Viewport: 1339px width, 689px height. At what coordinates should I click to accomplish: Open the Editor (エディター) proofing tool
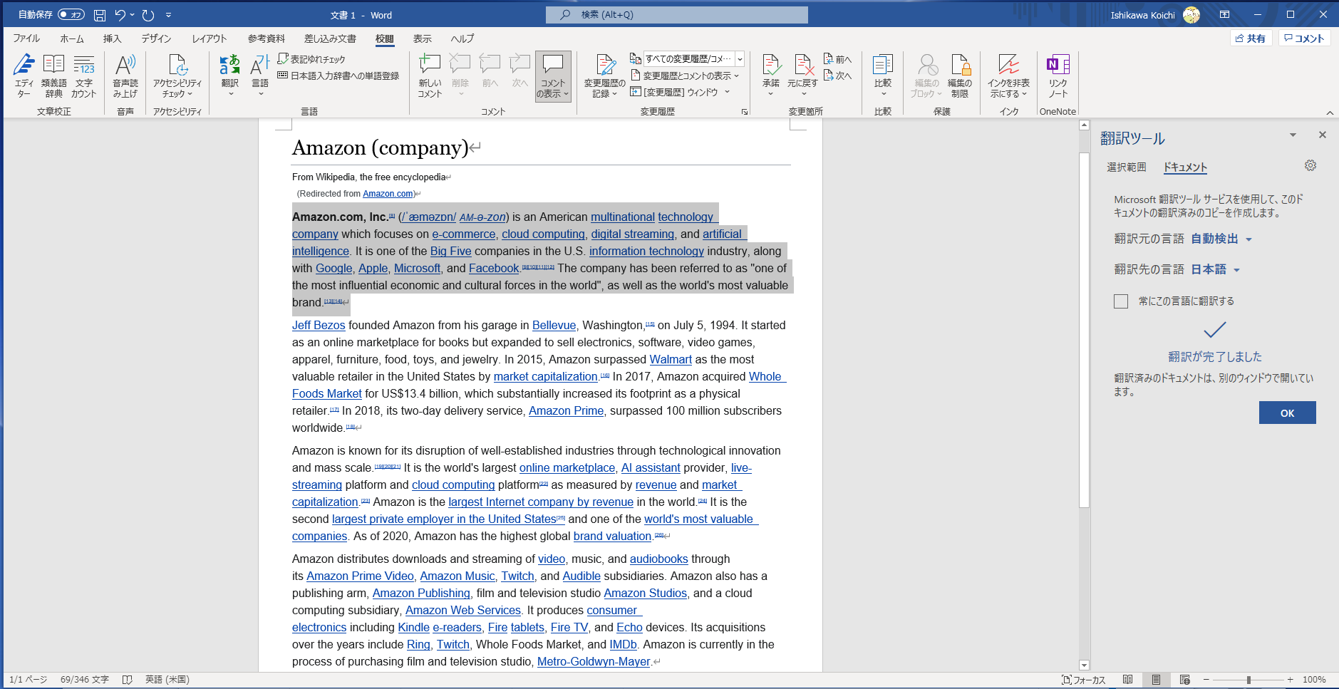pyautogui.click(x=24, y=76)
